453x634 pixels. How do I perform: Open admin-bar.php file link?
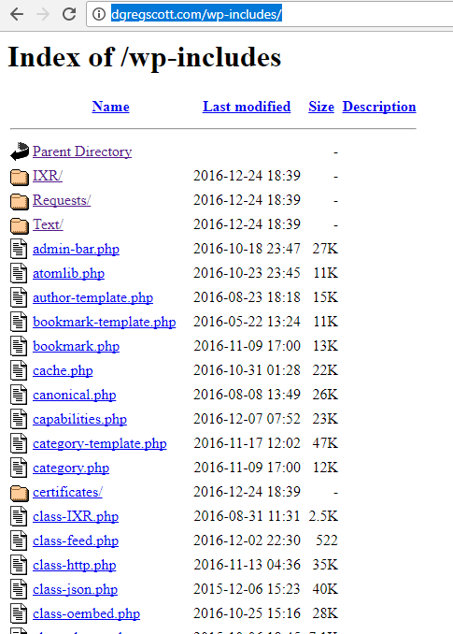pos(76,249)
